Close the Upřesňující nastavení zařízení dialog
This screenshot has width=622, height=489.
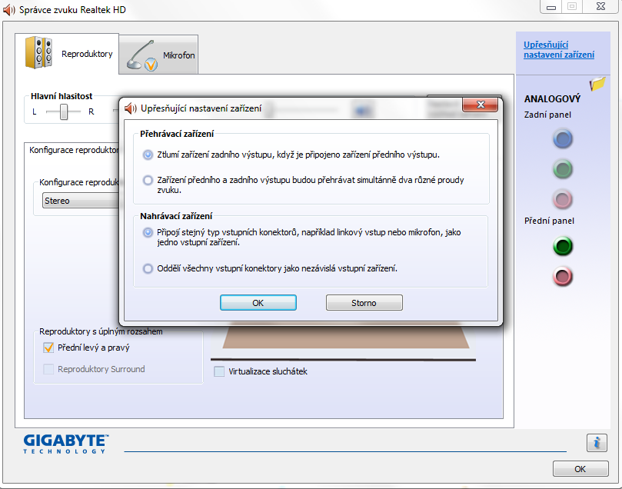481,105
